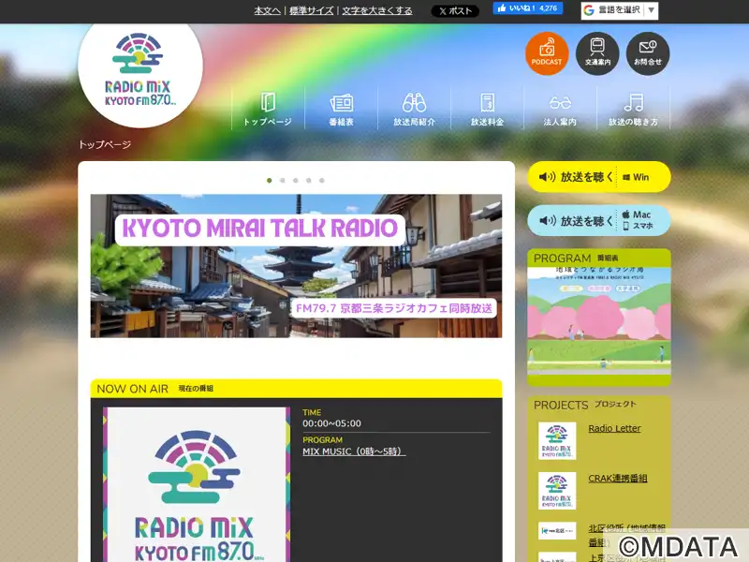
Task: Select the third carousel dot
Action: (x=296, y=180)
